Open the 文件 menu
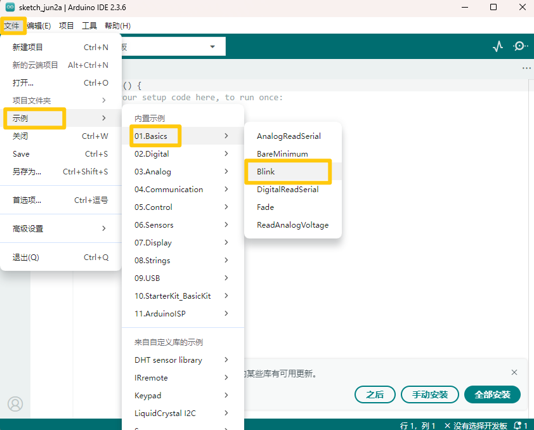534x430 pixels. (12, 26)
